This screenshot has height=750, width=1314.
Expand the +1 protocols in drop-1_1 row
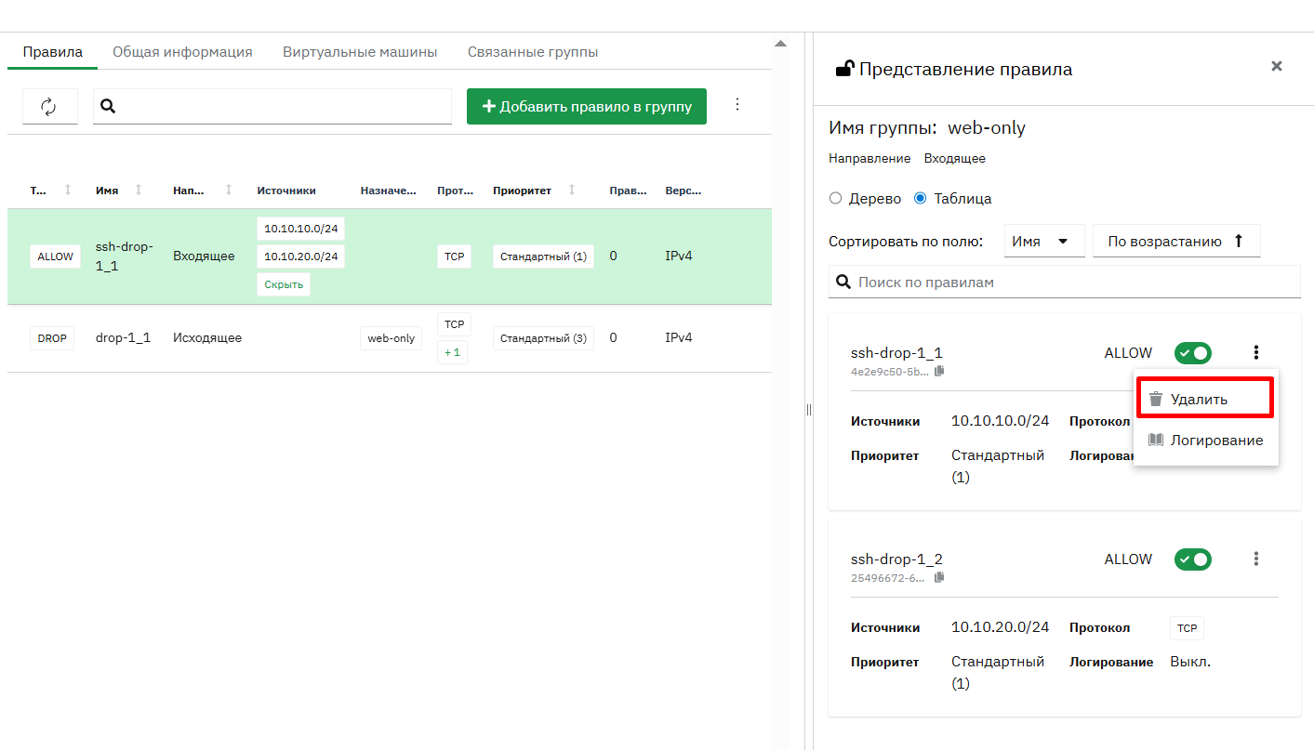(451, 352)
